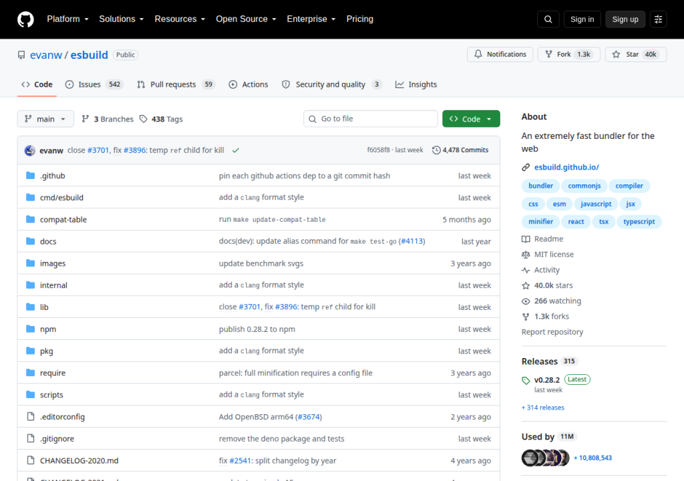684x481 pixels.
Task: Click the Pricing link in header
Action: click(360, 19)
